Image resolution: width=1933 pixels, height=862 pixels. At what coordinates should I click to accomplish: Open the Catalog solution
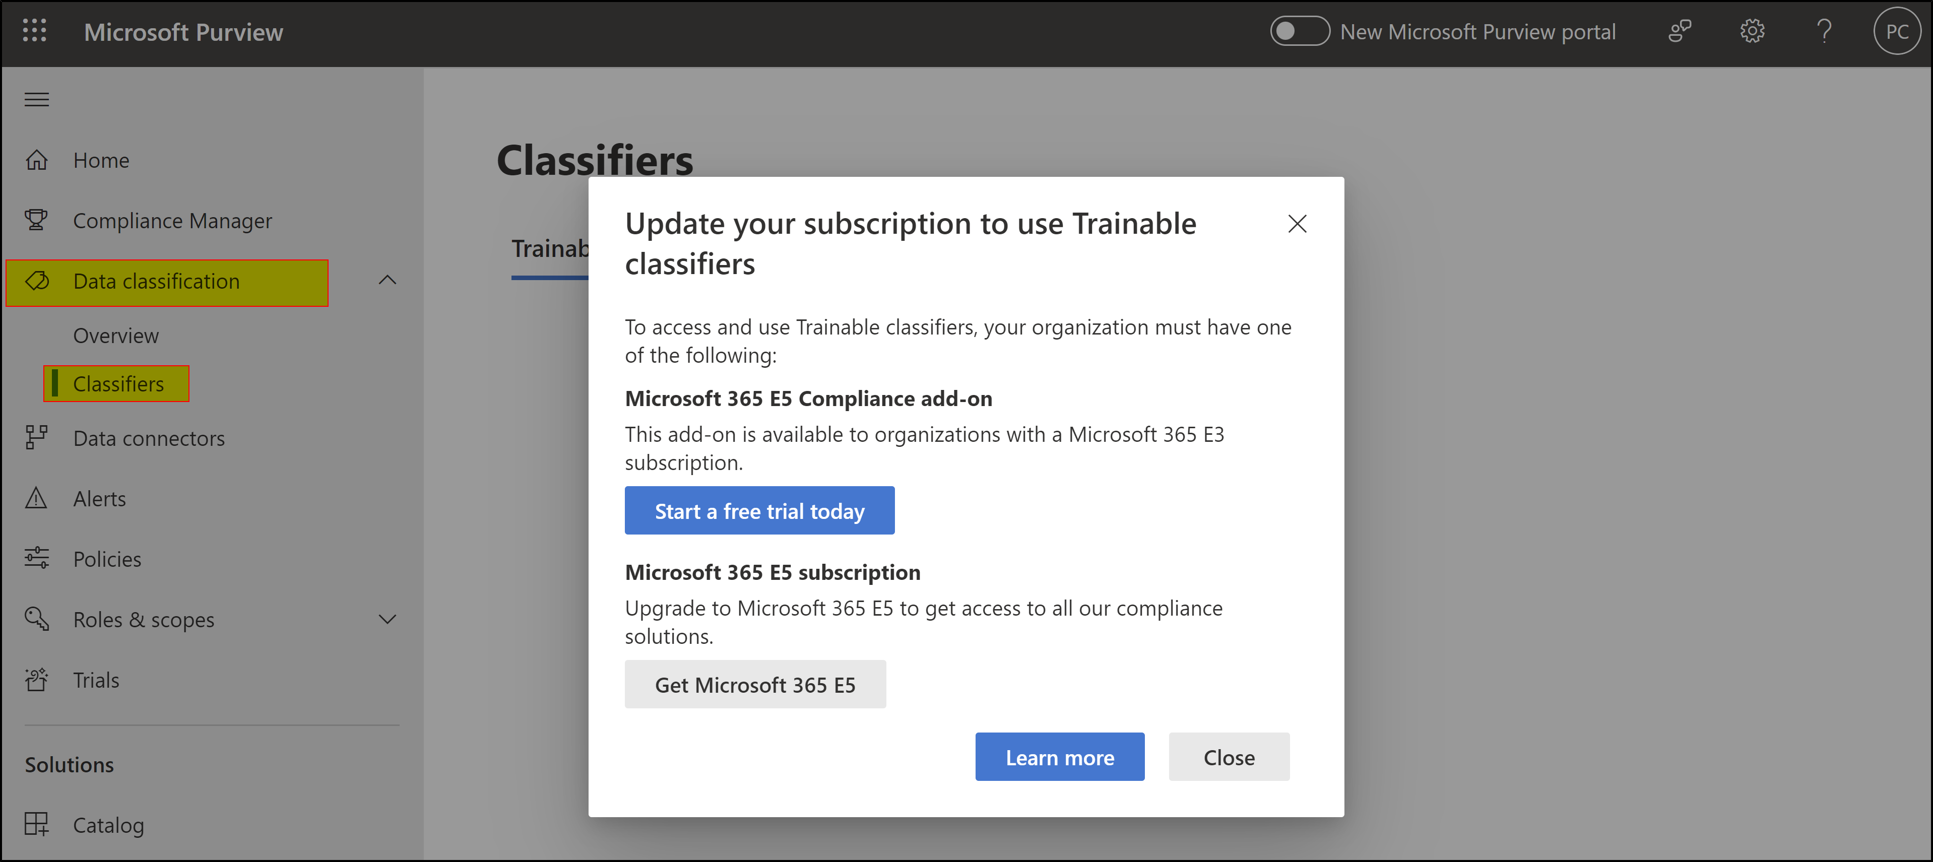108,824
